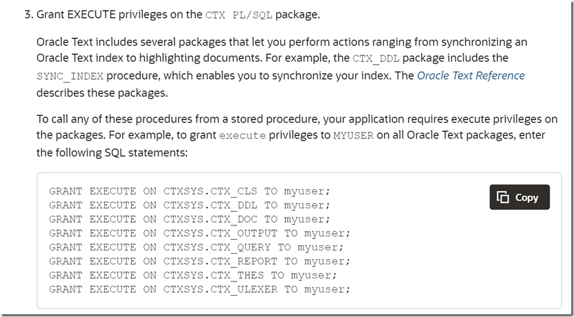Click the CTX PL/SQL code in heading
The width and height of the screenshot is (574, 317).
coord(243,14)
